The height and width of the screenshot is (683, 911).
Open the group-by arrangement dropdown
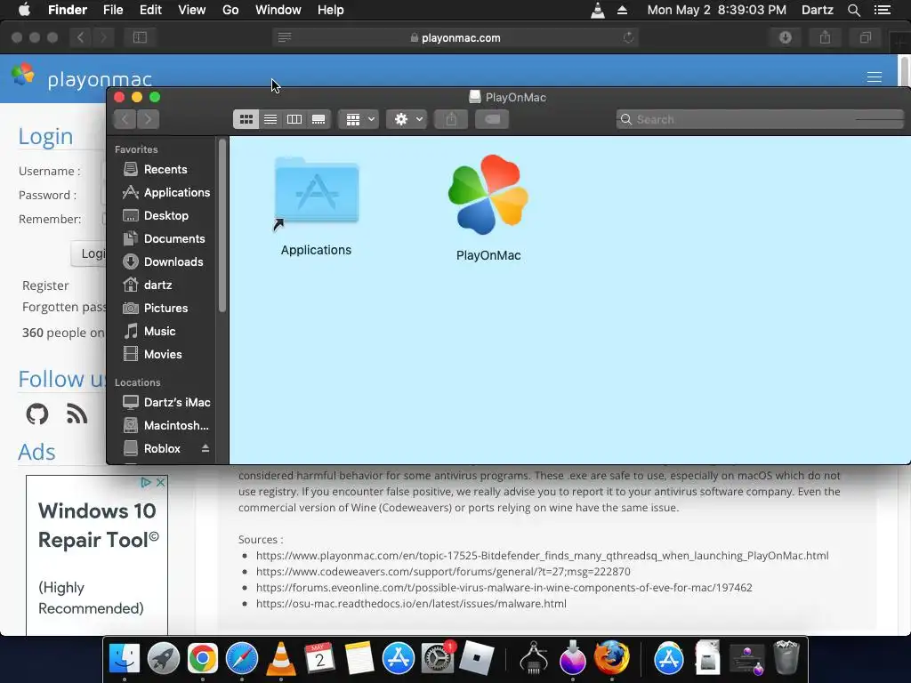click(x=359, y=119)
